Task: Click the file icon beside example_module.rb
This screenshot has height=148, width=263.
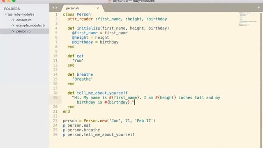Action: click(13, 25)
